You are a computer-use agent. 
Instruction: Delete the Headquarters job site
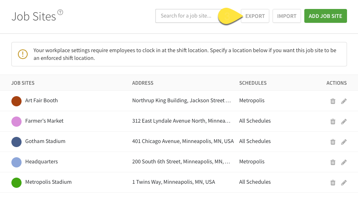[333, 162]
